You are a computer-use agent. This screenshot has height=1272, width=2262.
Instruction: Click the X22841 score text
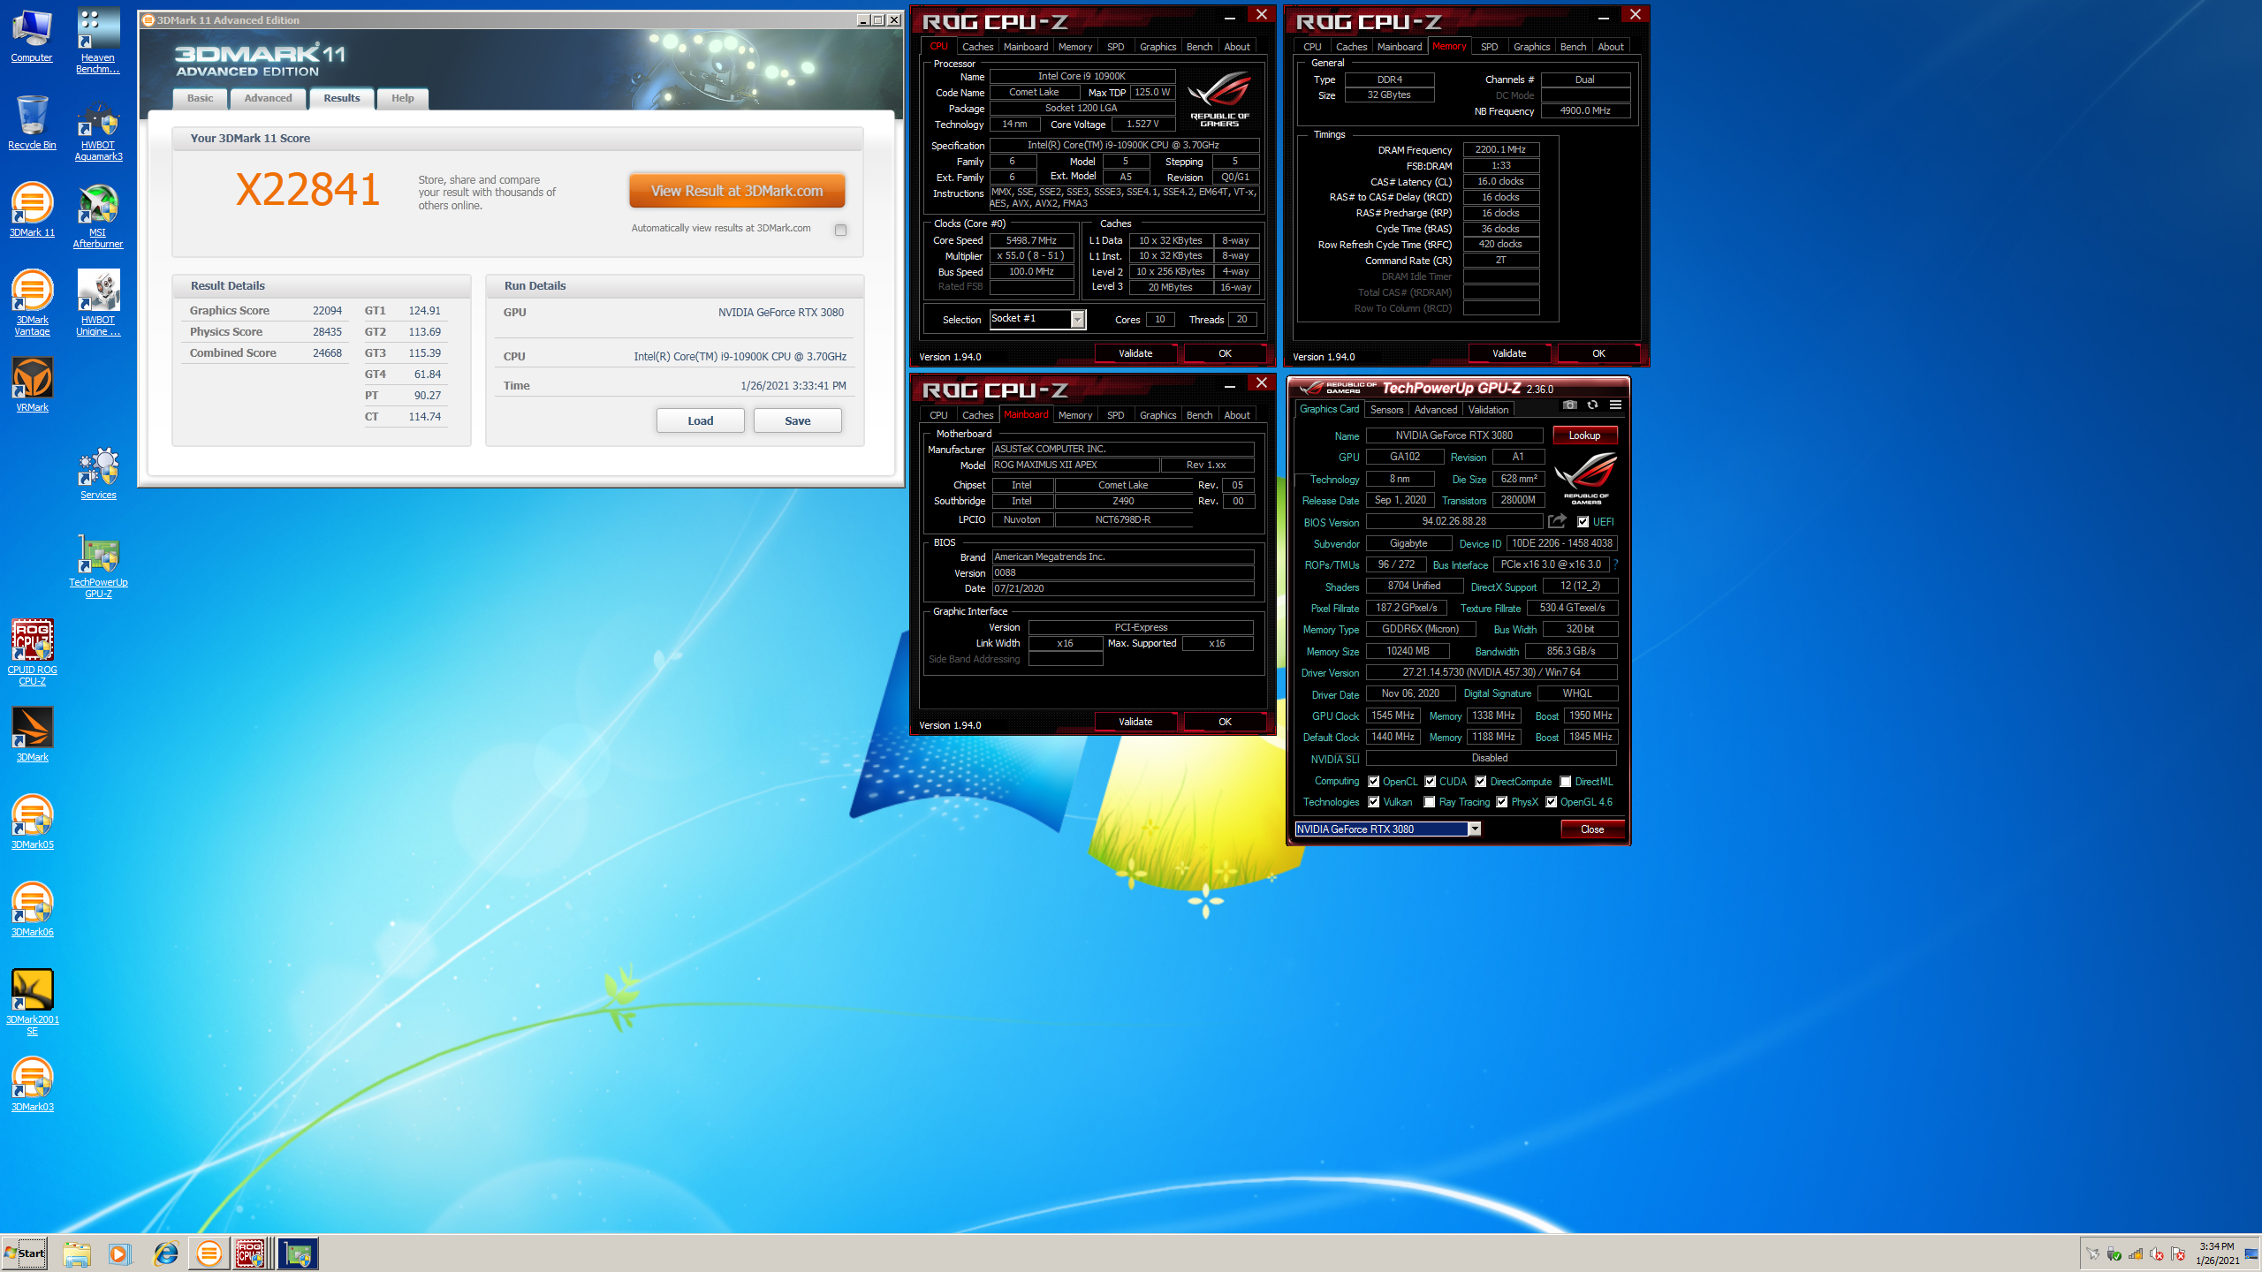(307, 189)
